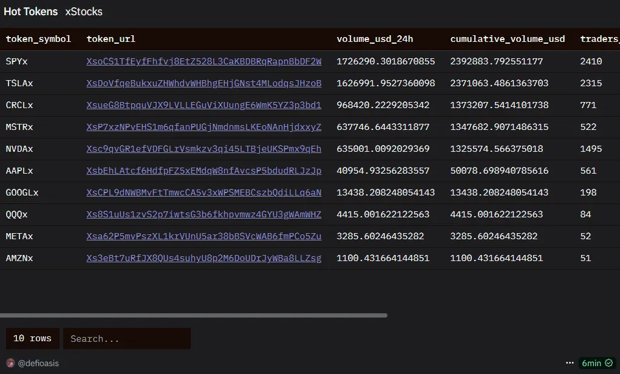Open the TSLAx token URL link
The height and width of the screenshot is (374, 620).
point(203,83)
